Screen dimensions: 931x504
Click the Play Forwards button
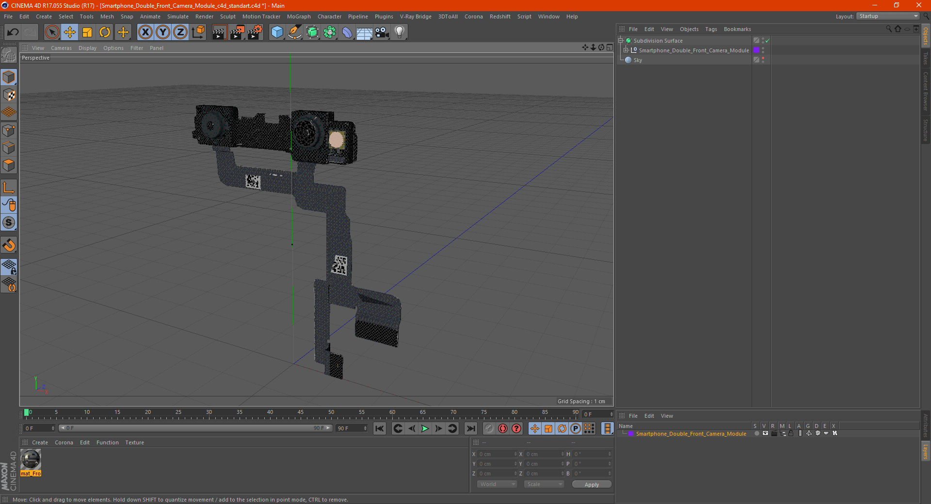[425, 428]
